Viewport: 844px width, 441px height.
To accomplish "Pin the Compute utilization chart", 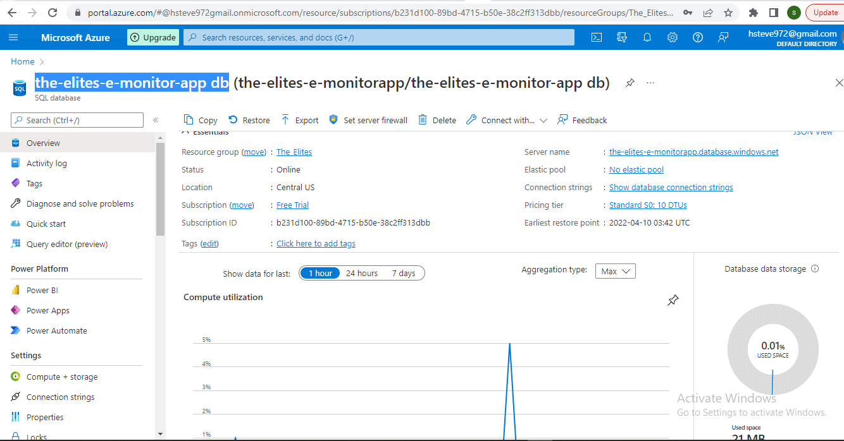I will tap(673, 300).
